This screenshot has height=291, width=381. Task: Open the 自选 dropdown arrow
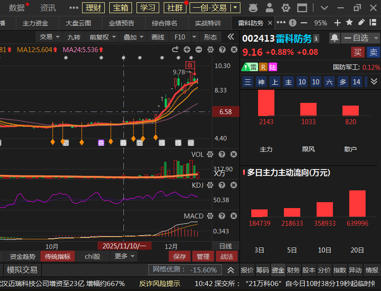pos(376,38)
